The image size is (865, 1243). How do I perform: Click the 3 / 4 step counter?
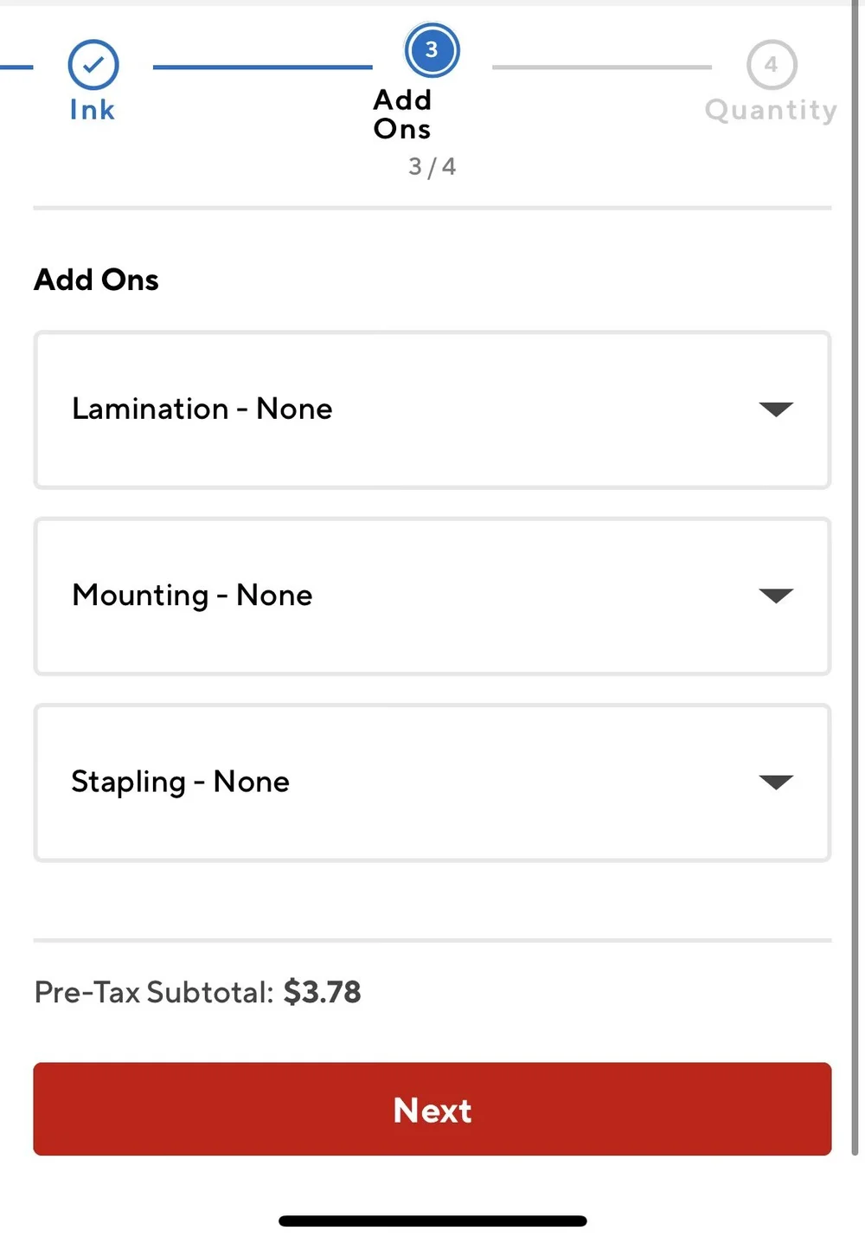point(432,166)
